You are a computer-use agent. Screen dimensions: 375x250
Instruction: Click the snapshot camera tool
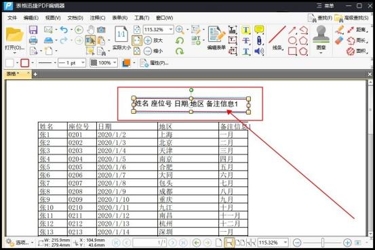click(x=101, y=30)
